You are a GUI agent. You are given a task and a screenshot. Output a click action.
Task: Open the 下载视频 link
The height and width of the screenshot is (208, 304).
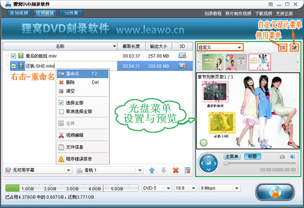(x=263, y=14)
